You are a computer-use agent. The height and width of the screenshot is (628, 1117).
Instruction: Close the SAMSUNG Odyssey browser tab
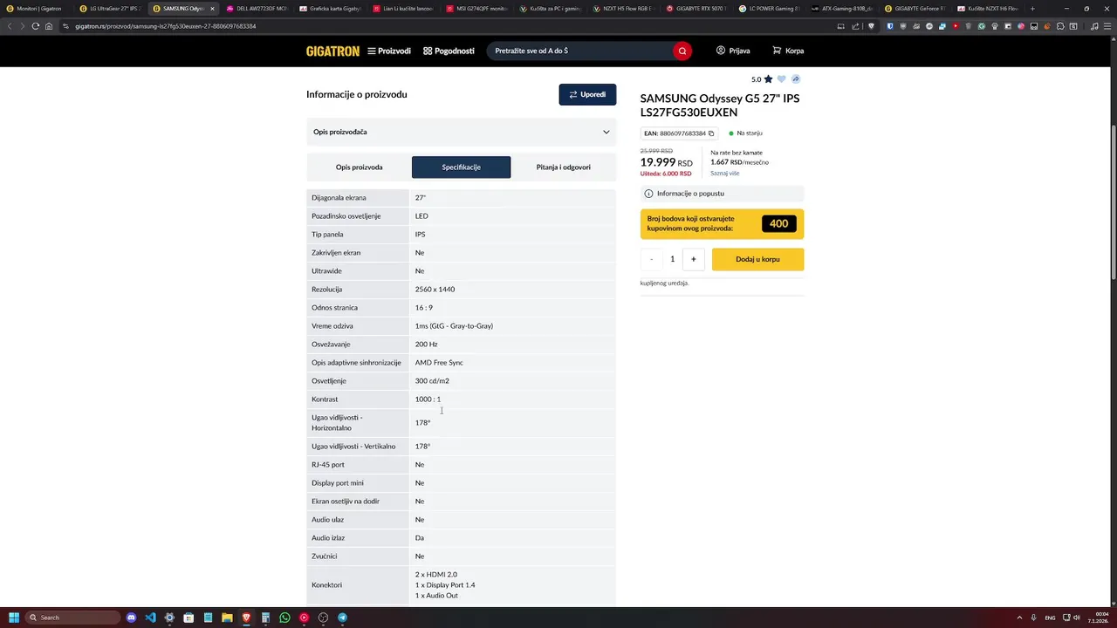[x=211, y=9]
